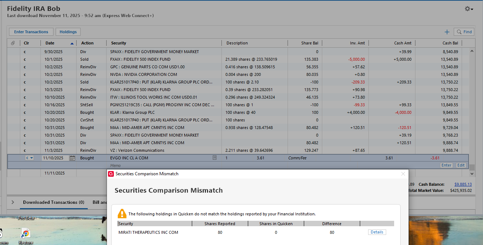
Task: Click the Comm/Fee field in the EVGO row
Action: click(297, 158)
